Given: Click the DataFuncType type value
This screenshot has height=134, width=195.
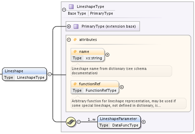Looking at the screenshot, I should (x=125, y=125).
